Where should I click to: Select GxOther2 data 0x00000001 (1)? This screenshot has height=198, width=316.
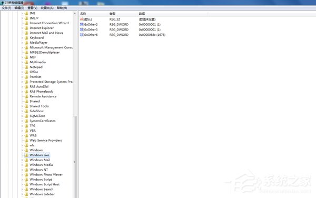coord(150,24)
